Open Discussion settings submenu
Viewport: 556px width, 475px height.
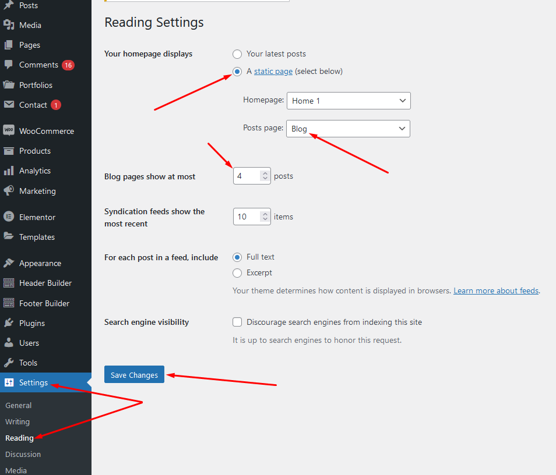pos(23,454)
